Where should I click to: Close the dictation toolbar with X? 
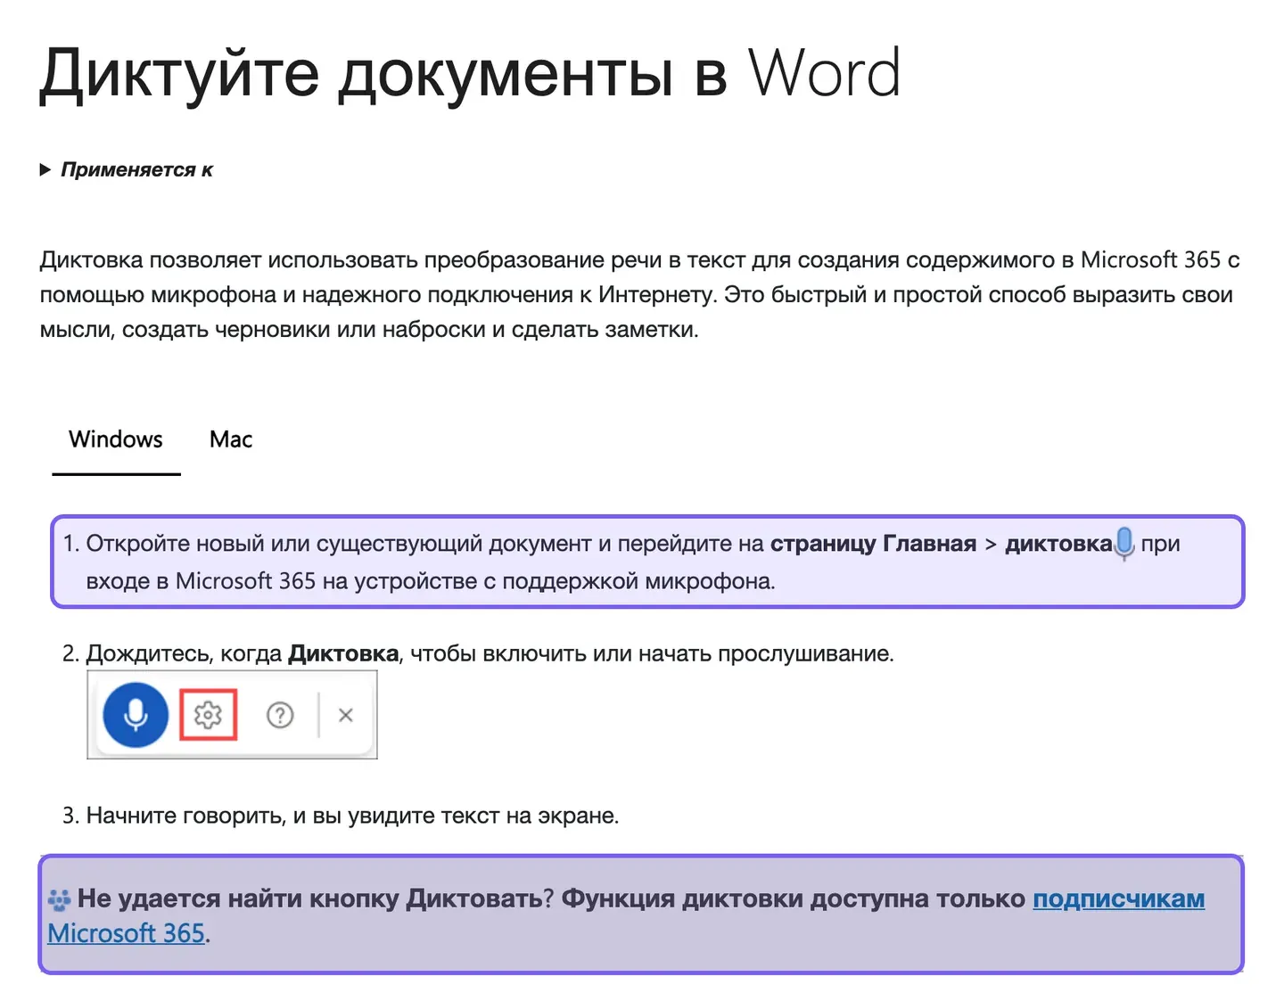346,715
